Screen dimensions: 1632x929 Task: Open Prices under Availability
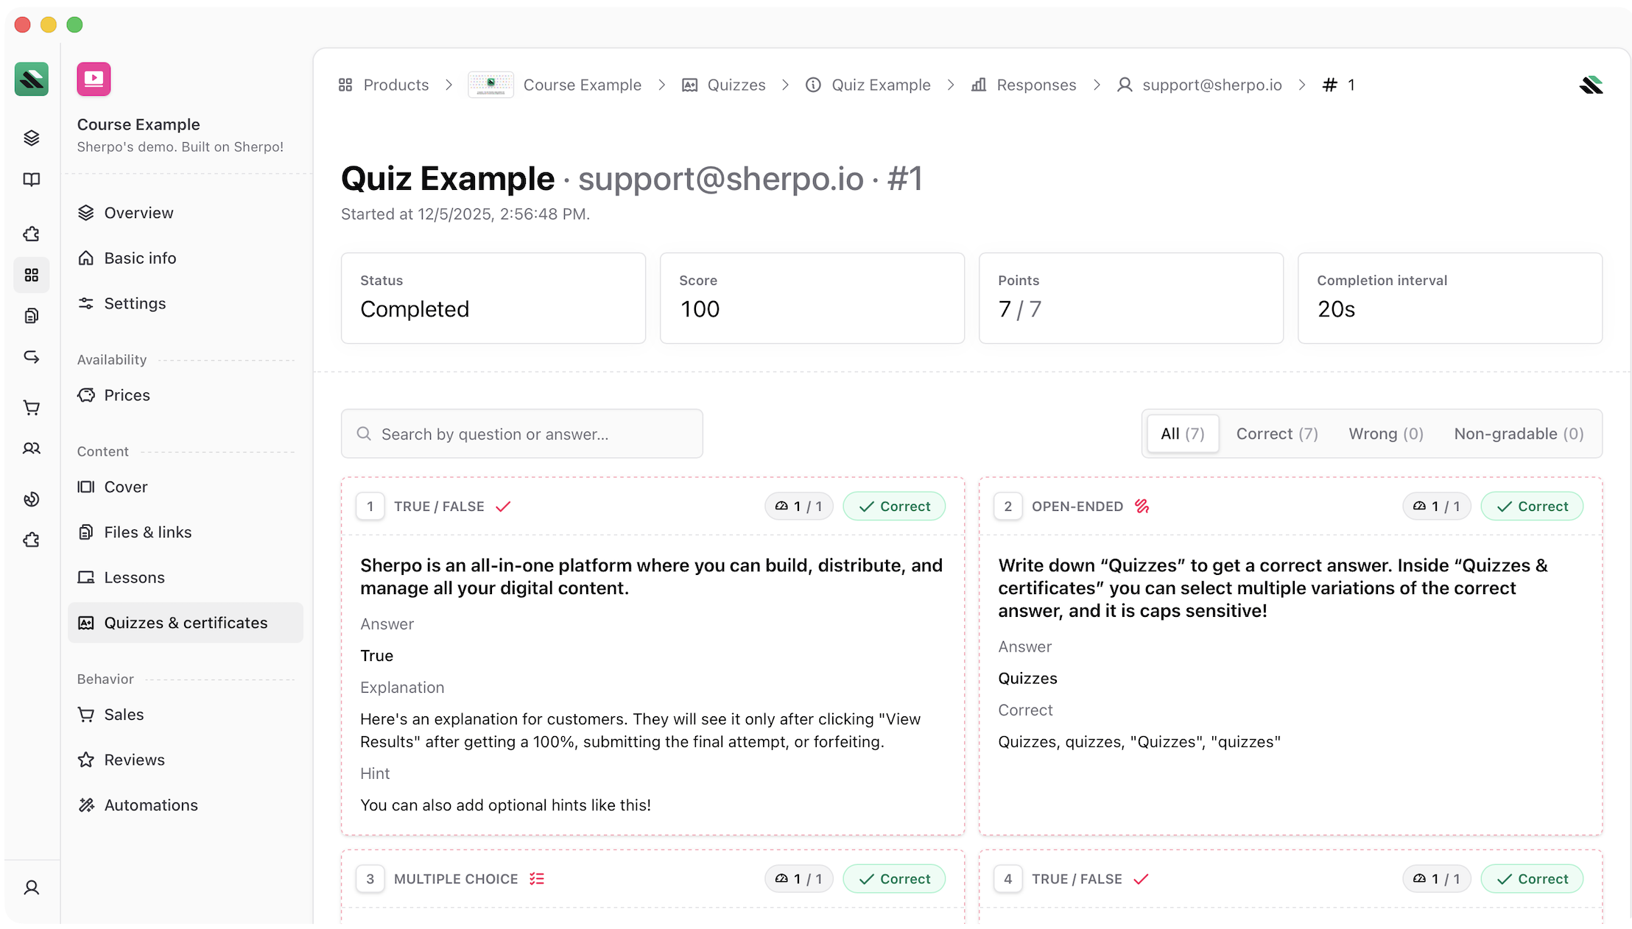(127, 395)
